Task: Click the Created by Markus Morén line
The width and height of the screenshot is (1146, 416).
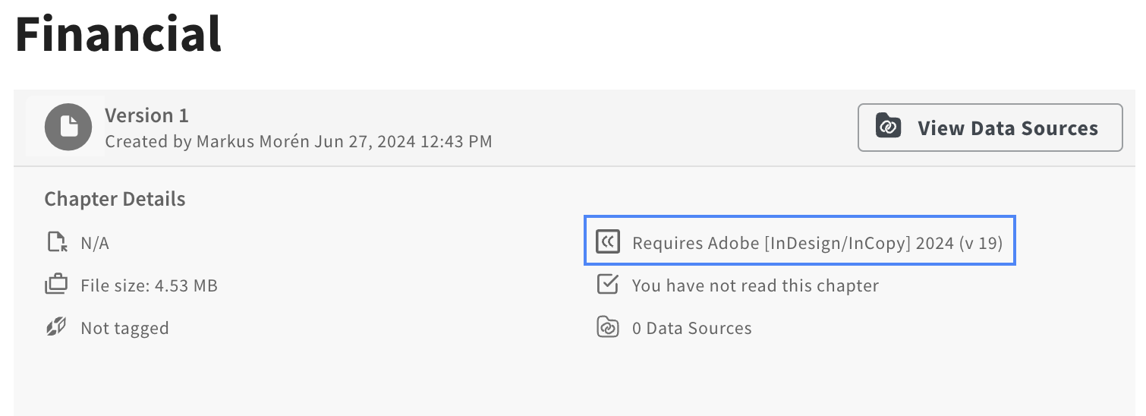Action: [298, 141]
